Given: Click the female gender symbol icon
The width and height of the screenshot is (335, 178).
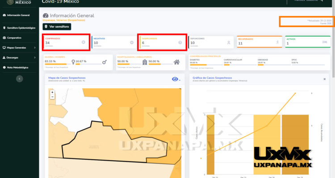Looking at the screenshot, I should [73, 62].
